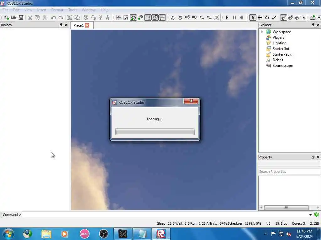This screenshot has width=321, height=240.
Task: Open the File menu
Action: [x=5, y=10]
